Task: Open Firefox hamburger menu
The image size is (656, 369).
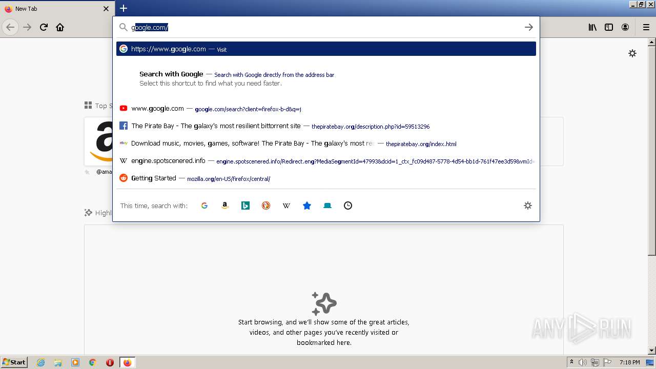Action: tap(646, 27)
